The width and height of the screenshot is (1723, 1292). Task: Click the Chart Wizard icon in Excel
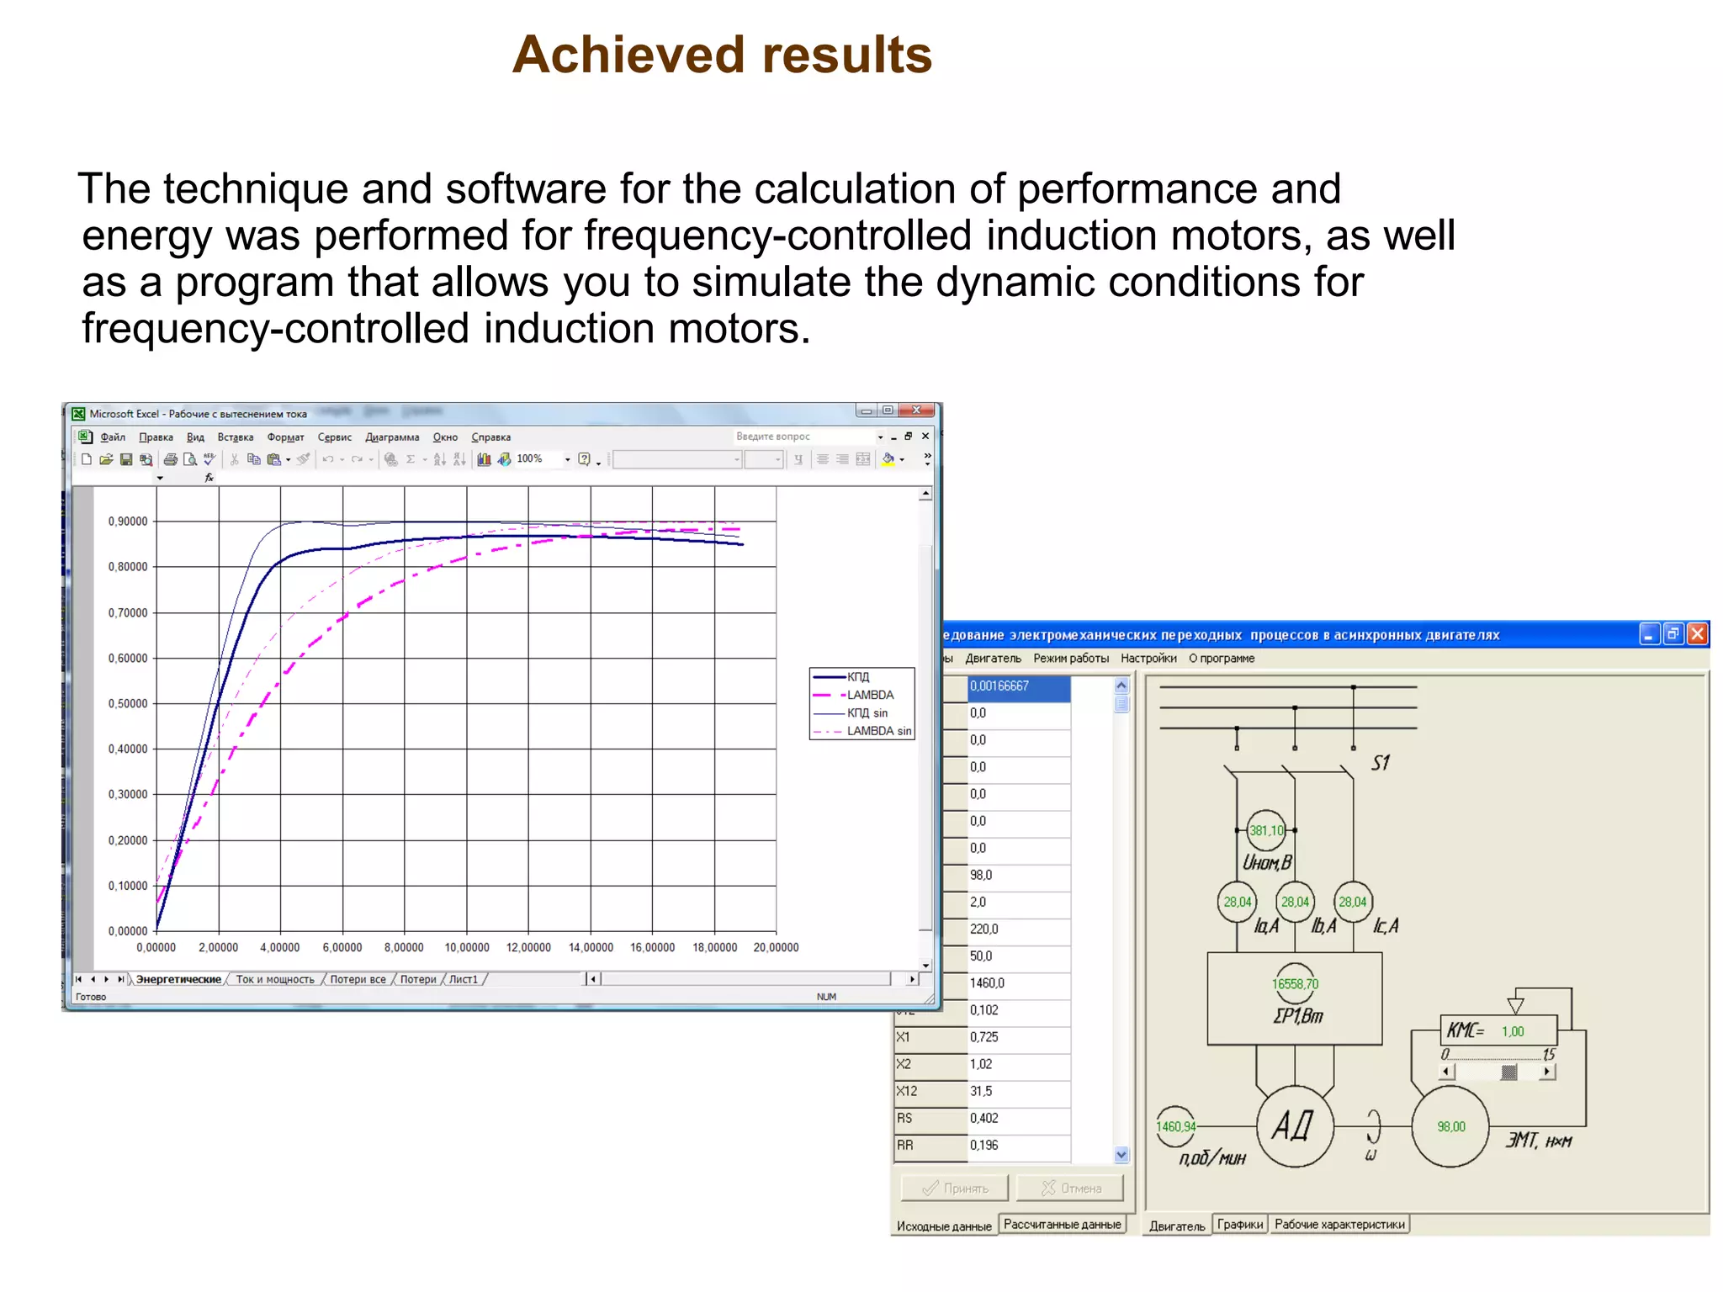484,459
